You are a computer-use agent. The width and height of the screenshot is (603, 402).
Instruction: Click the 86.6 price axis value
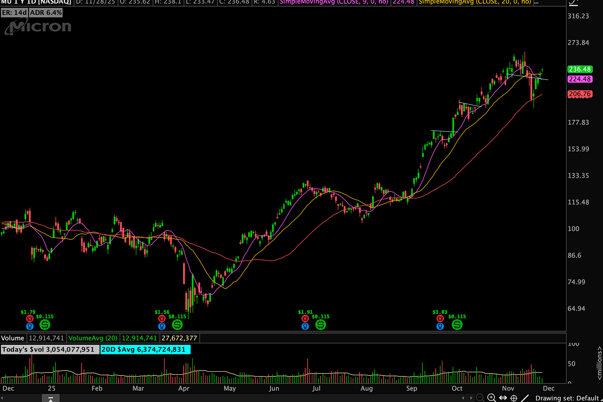point(575,255)
